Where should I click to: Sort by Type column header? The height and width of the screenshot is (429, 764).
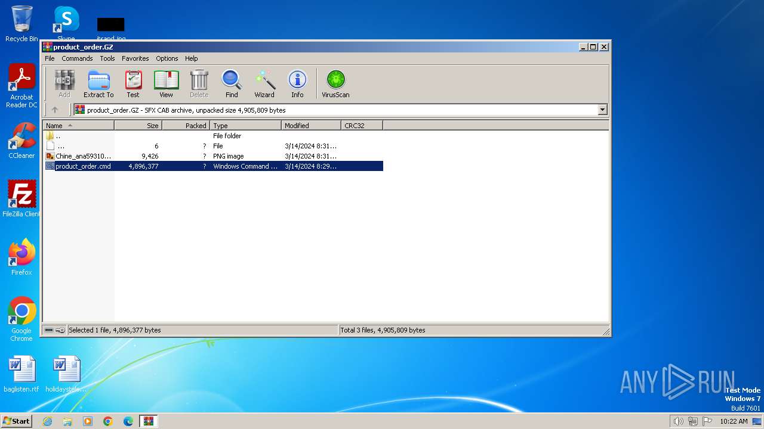point(246,126)
